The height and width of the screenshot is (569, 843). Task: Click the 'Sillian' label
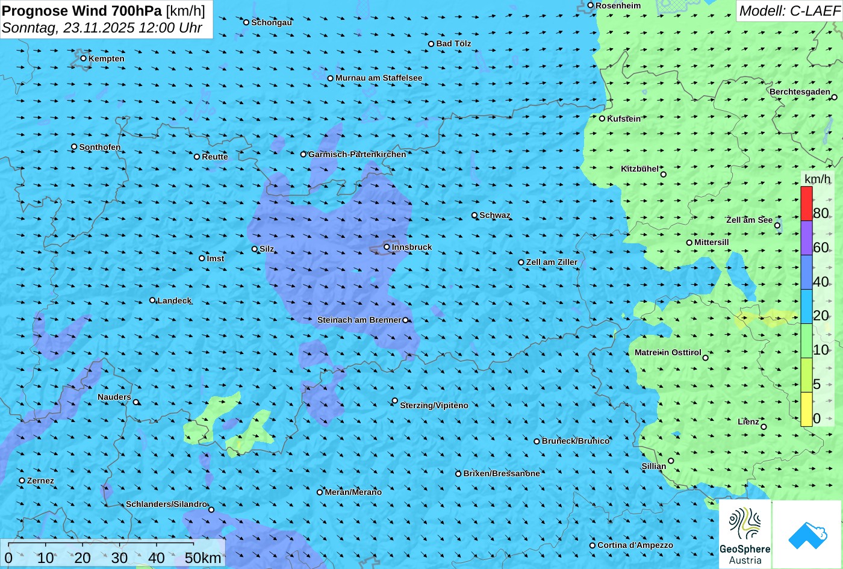[x=654, y=466]
